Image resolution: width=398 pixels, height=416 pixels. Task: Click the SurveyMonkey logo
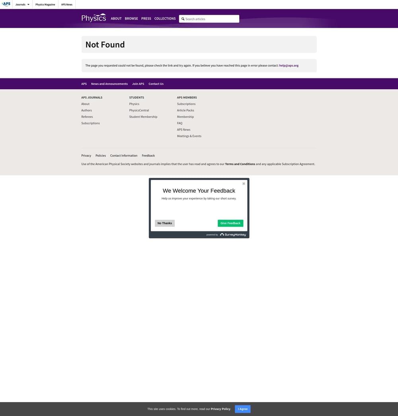point(233,235)
